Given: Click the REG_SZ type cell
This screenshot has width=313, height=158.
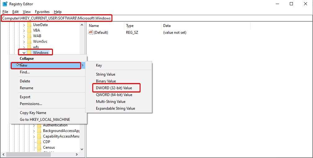Looking at the screenshot, I should [132, 32].
